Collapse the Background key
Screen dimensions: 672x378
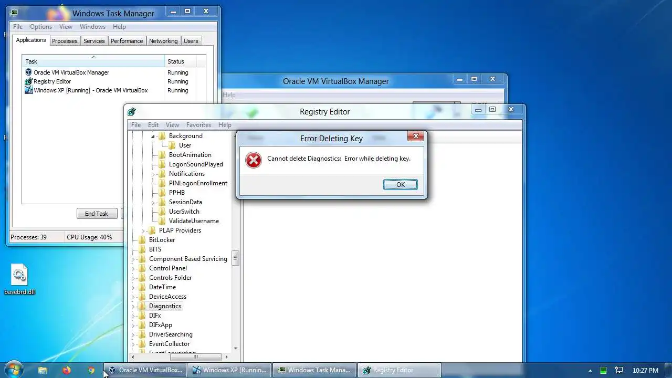click(x=153, y=136)
